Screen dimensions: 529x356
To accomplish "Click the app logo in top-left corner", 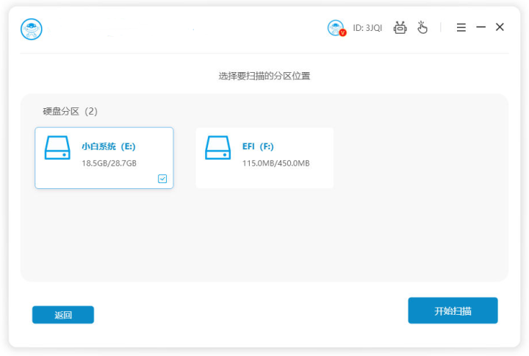I will [32, 29].
